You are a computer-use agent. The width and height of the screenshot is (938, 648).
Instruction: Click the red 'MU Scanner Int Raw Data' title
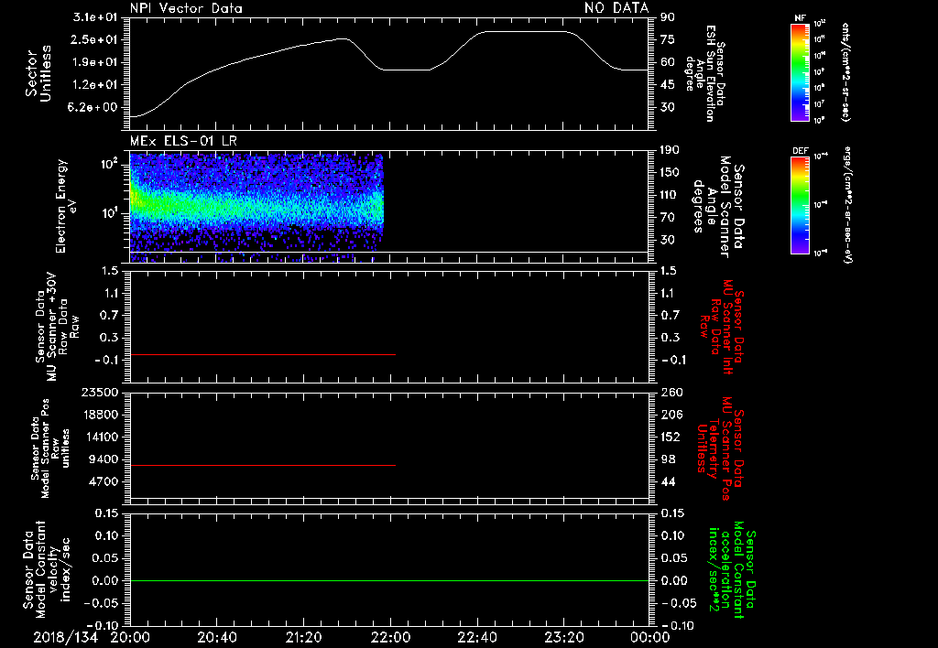[x=722, y=327]
